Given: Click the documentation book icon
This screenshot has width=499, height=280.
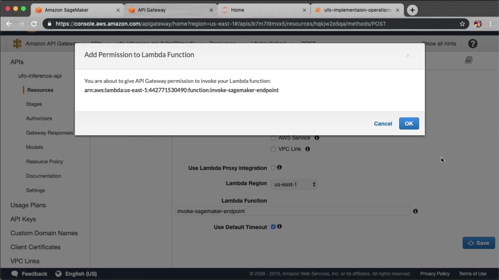Looking at the screenshot, I should click(469, 60).
